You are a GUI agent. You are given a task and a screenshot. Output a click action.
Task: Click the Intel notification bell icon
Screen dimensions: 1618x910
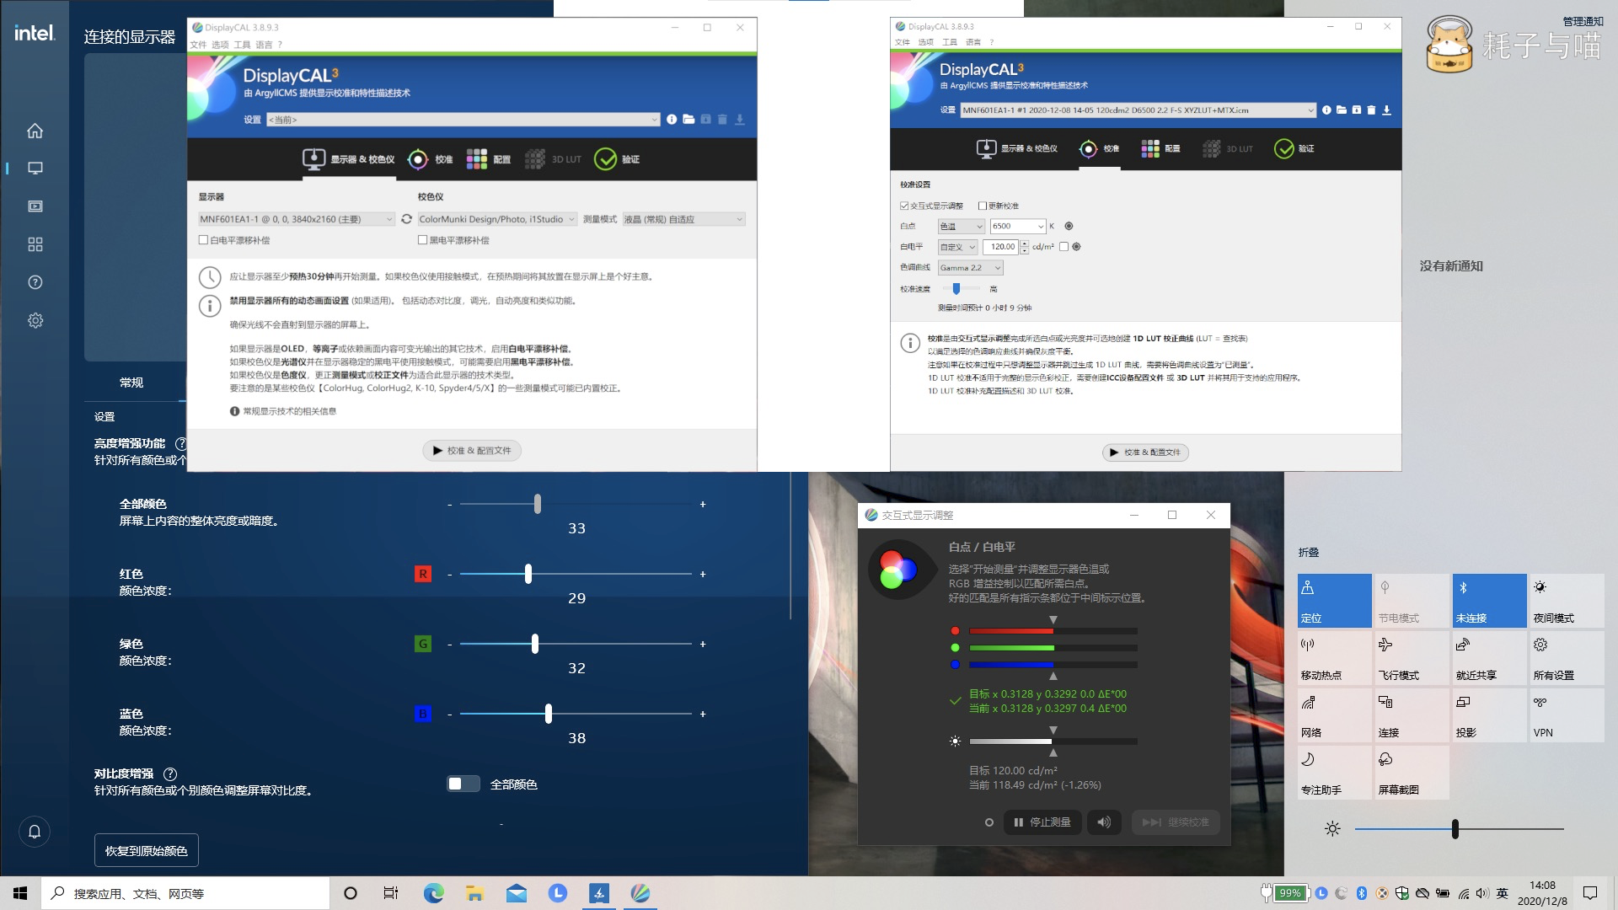pyautogui.click(x=35, y=832)
